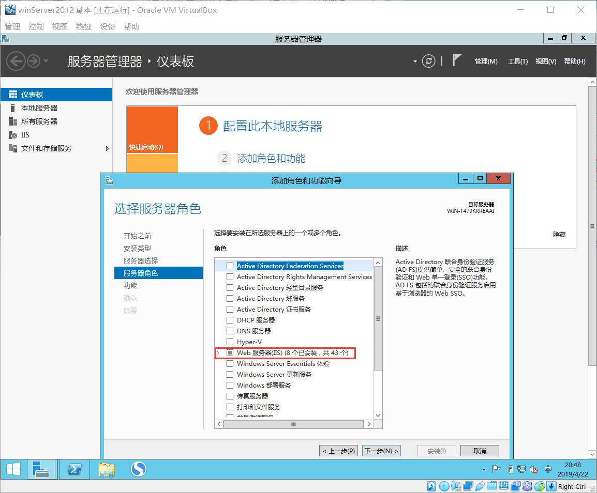Click the 快速启动(Q) tile
This screenshot has width=597, height=493.
click(x=152, y=129)
